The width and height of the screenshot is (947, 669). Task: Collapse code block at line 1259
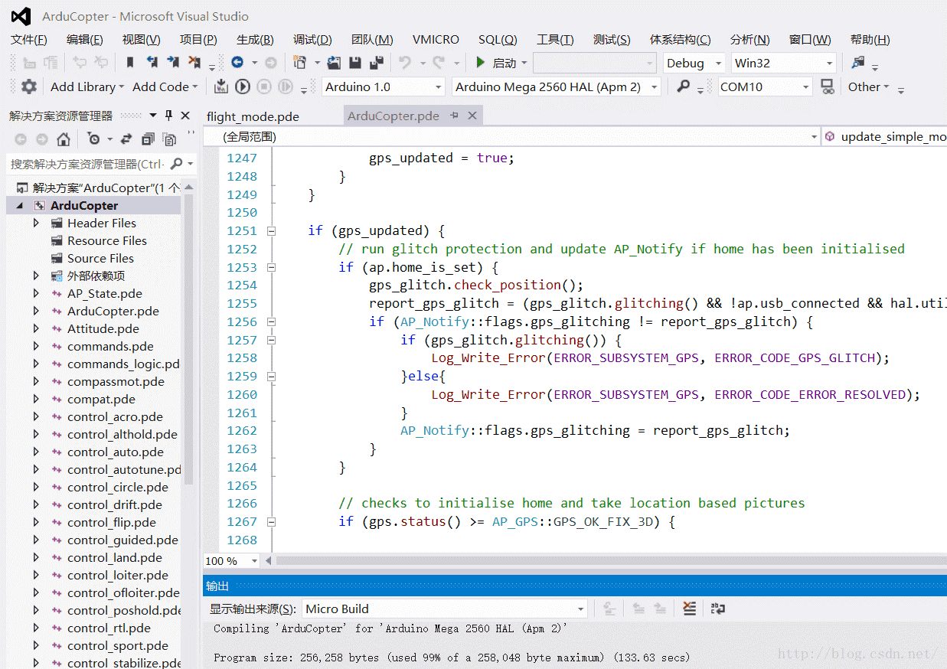(270, 376)
